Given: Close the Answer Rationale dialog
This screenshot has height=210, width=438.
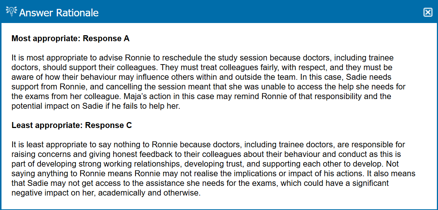Looking at the screenshot, I should point(428,13).
